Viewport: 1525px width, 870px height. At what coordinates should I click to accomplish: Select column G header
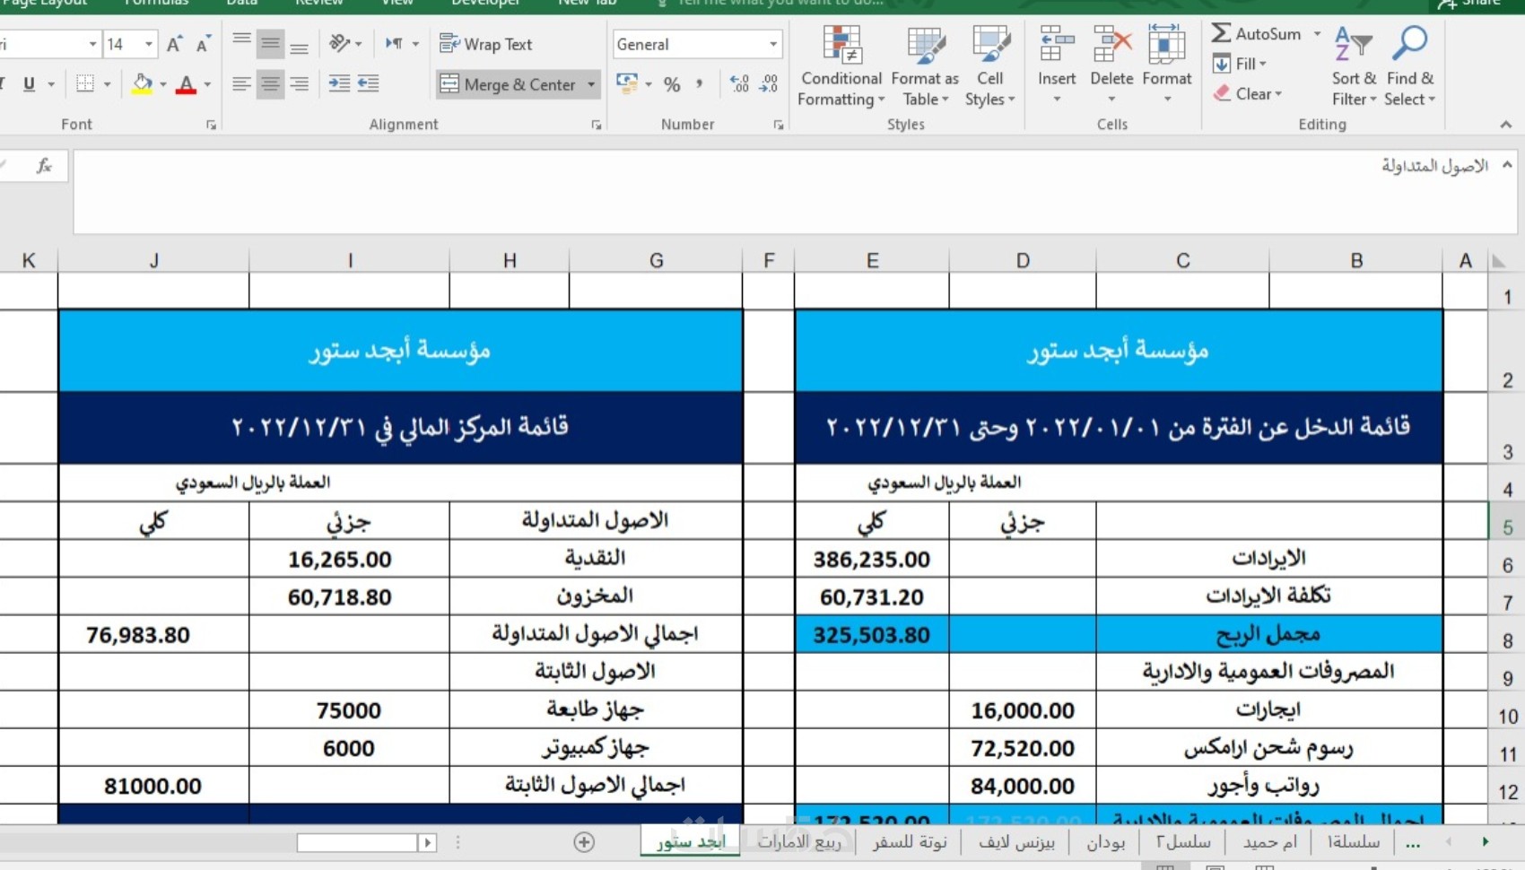656,260
